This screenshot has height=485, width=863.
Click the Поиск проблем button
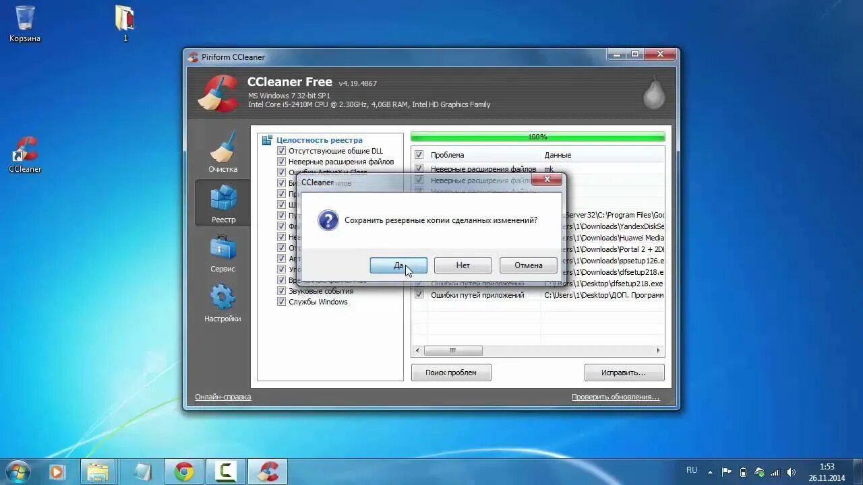[451, 373]
